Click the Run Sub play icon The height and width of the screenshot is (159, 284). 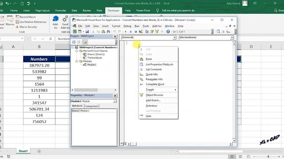pyautogui.click(x=126, y=31)
